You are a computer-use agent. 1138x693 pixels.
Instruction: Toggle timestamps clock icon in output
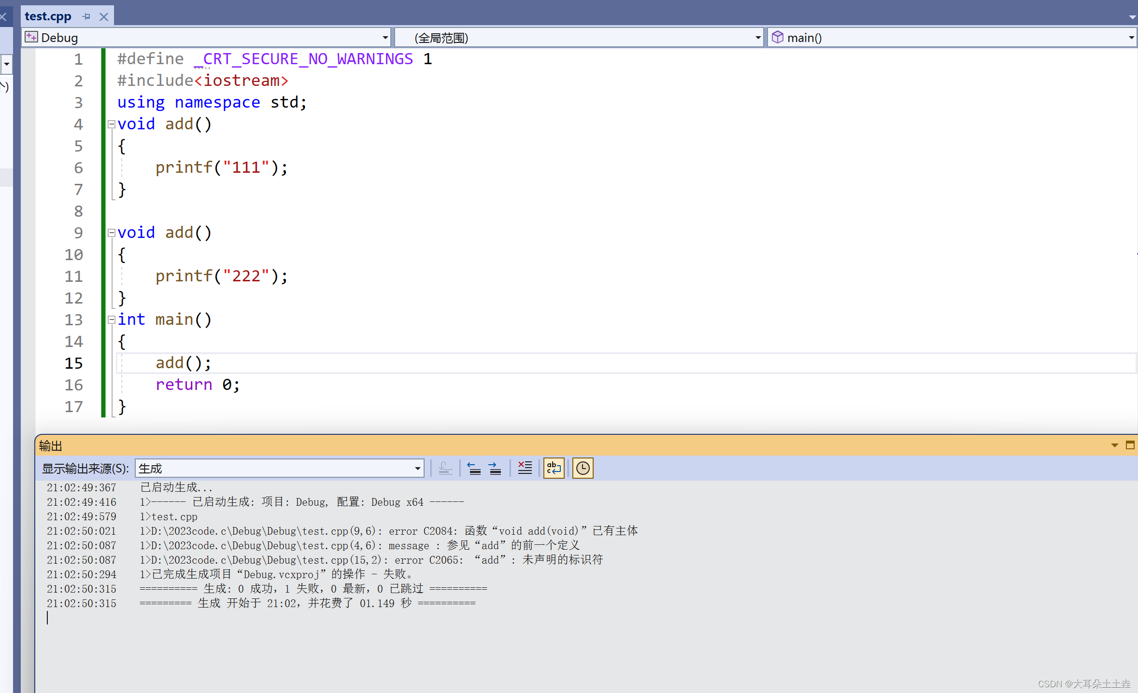coord(583,468)
